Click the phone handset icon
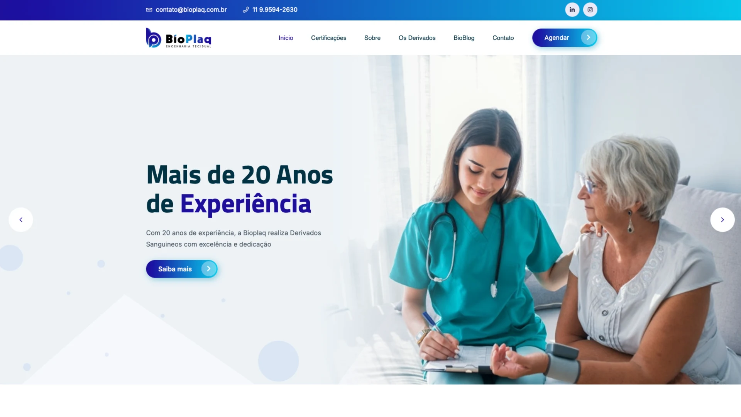Viewport: 741px width, 417px height. click(x=245, y=10)
